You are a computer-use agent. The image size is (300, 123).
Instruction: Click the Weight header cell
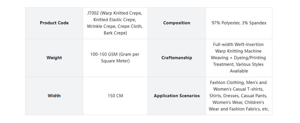point(54,58)
